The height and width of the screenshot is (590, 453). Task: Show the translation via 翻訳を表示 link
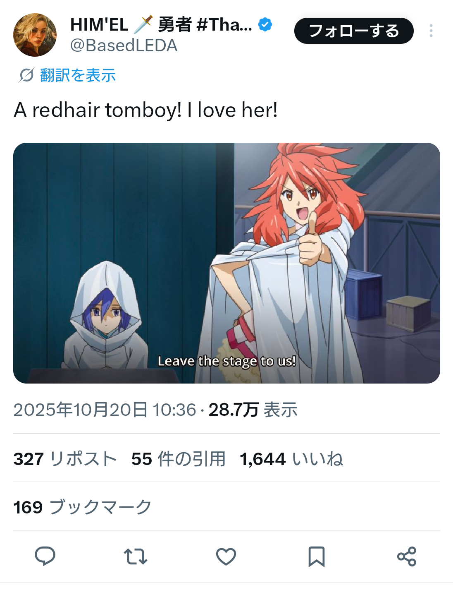pyautogui.click(x=78, y=75)
